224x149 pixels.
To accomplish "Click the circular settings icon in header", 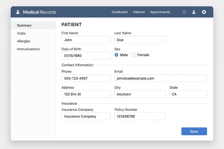I will tap(204, 12).
